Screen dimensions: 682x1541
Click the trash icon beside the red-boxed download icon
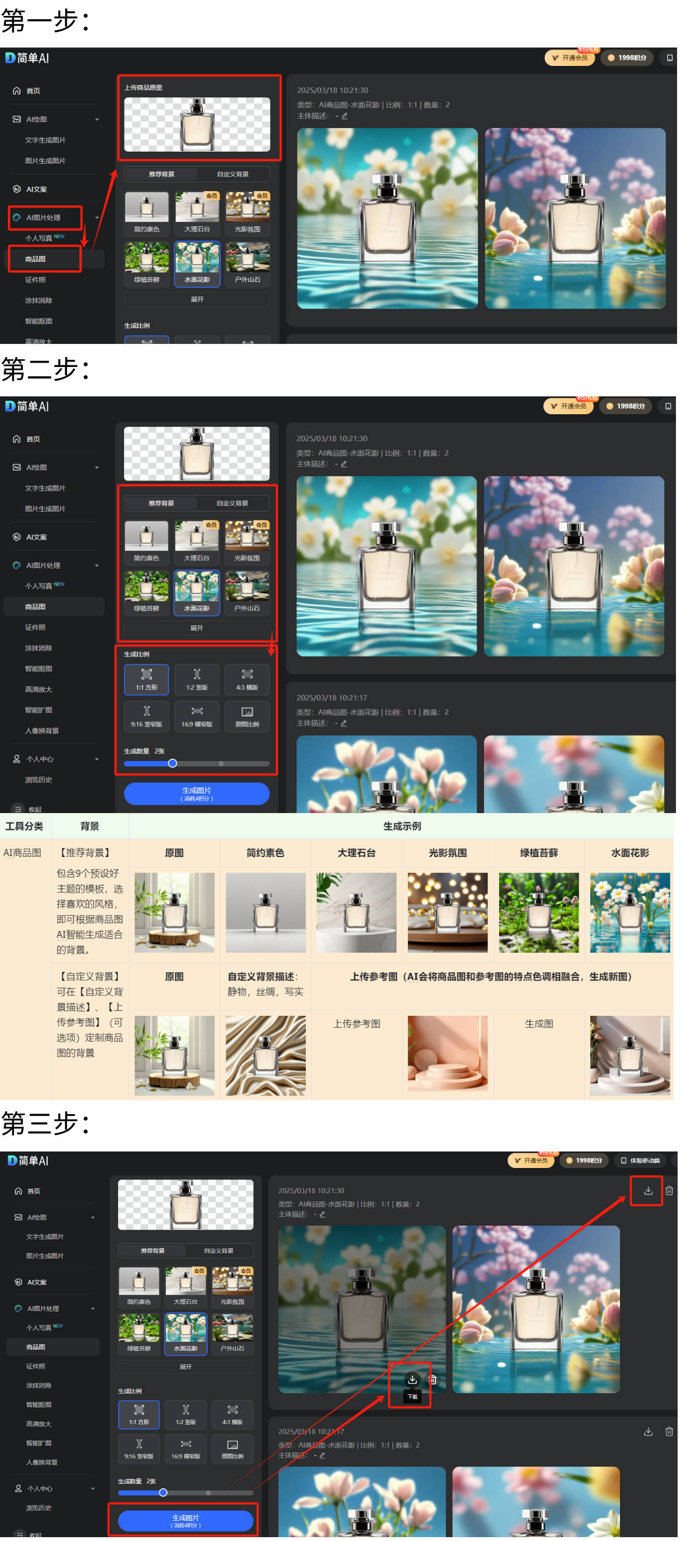(669, 1190)
